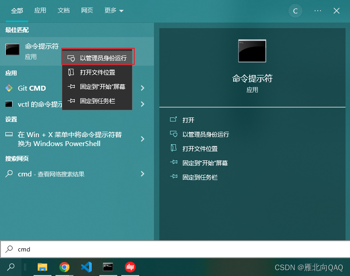Click the vctl command prompt icon
The height and width of the screenshot is (276, 350).
coord(9,104)
